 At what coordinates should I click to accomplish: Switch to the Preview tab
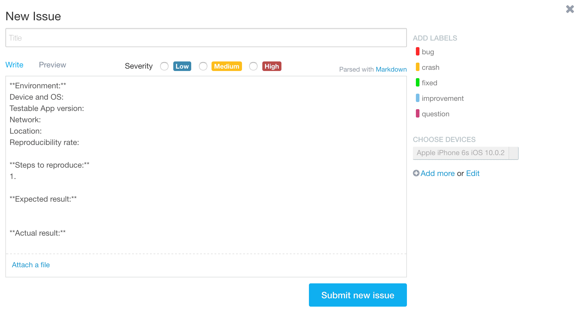52,64
